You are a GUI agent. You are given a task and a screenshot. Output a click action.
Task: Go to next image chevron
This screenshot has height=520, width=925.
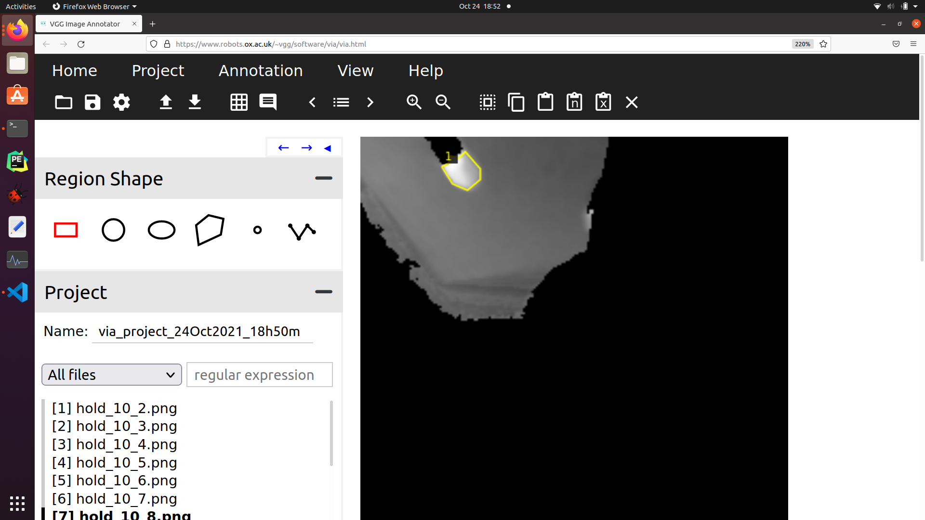370,102
